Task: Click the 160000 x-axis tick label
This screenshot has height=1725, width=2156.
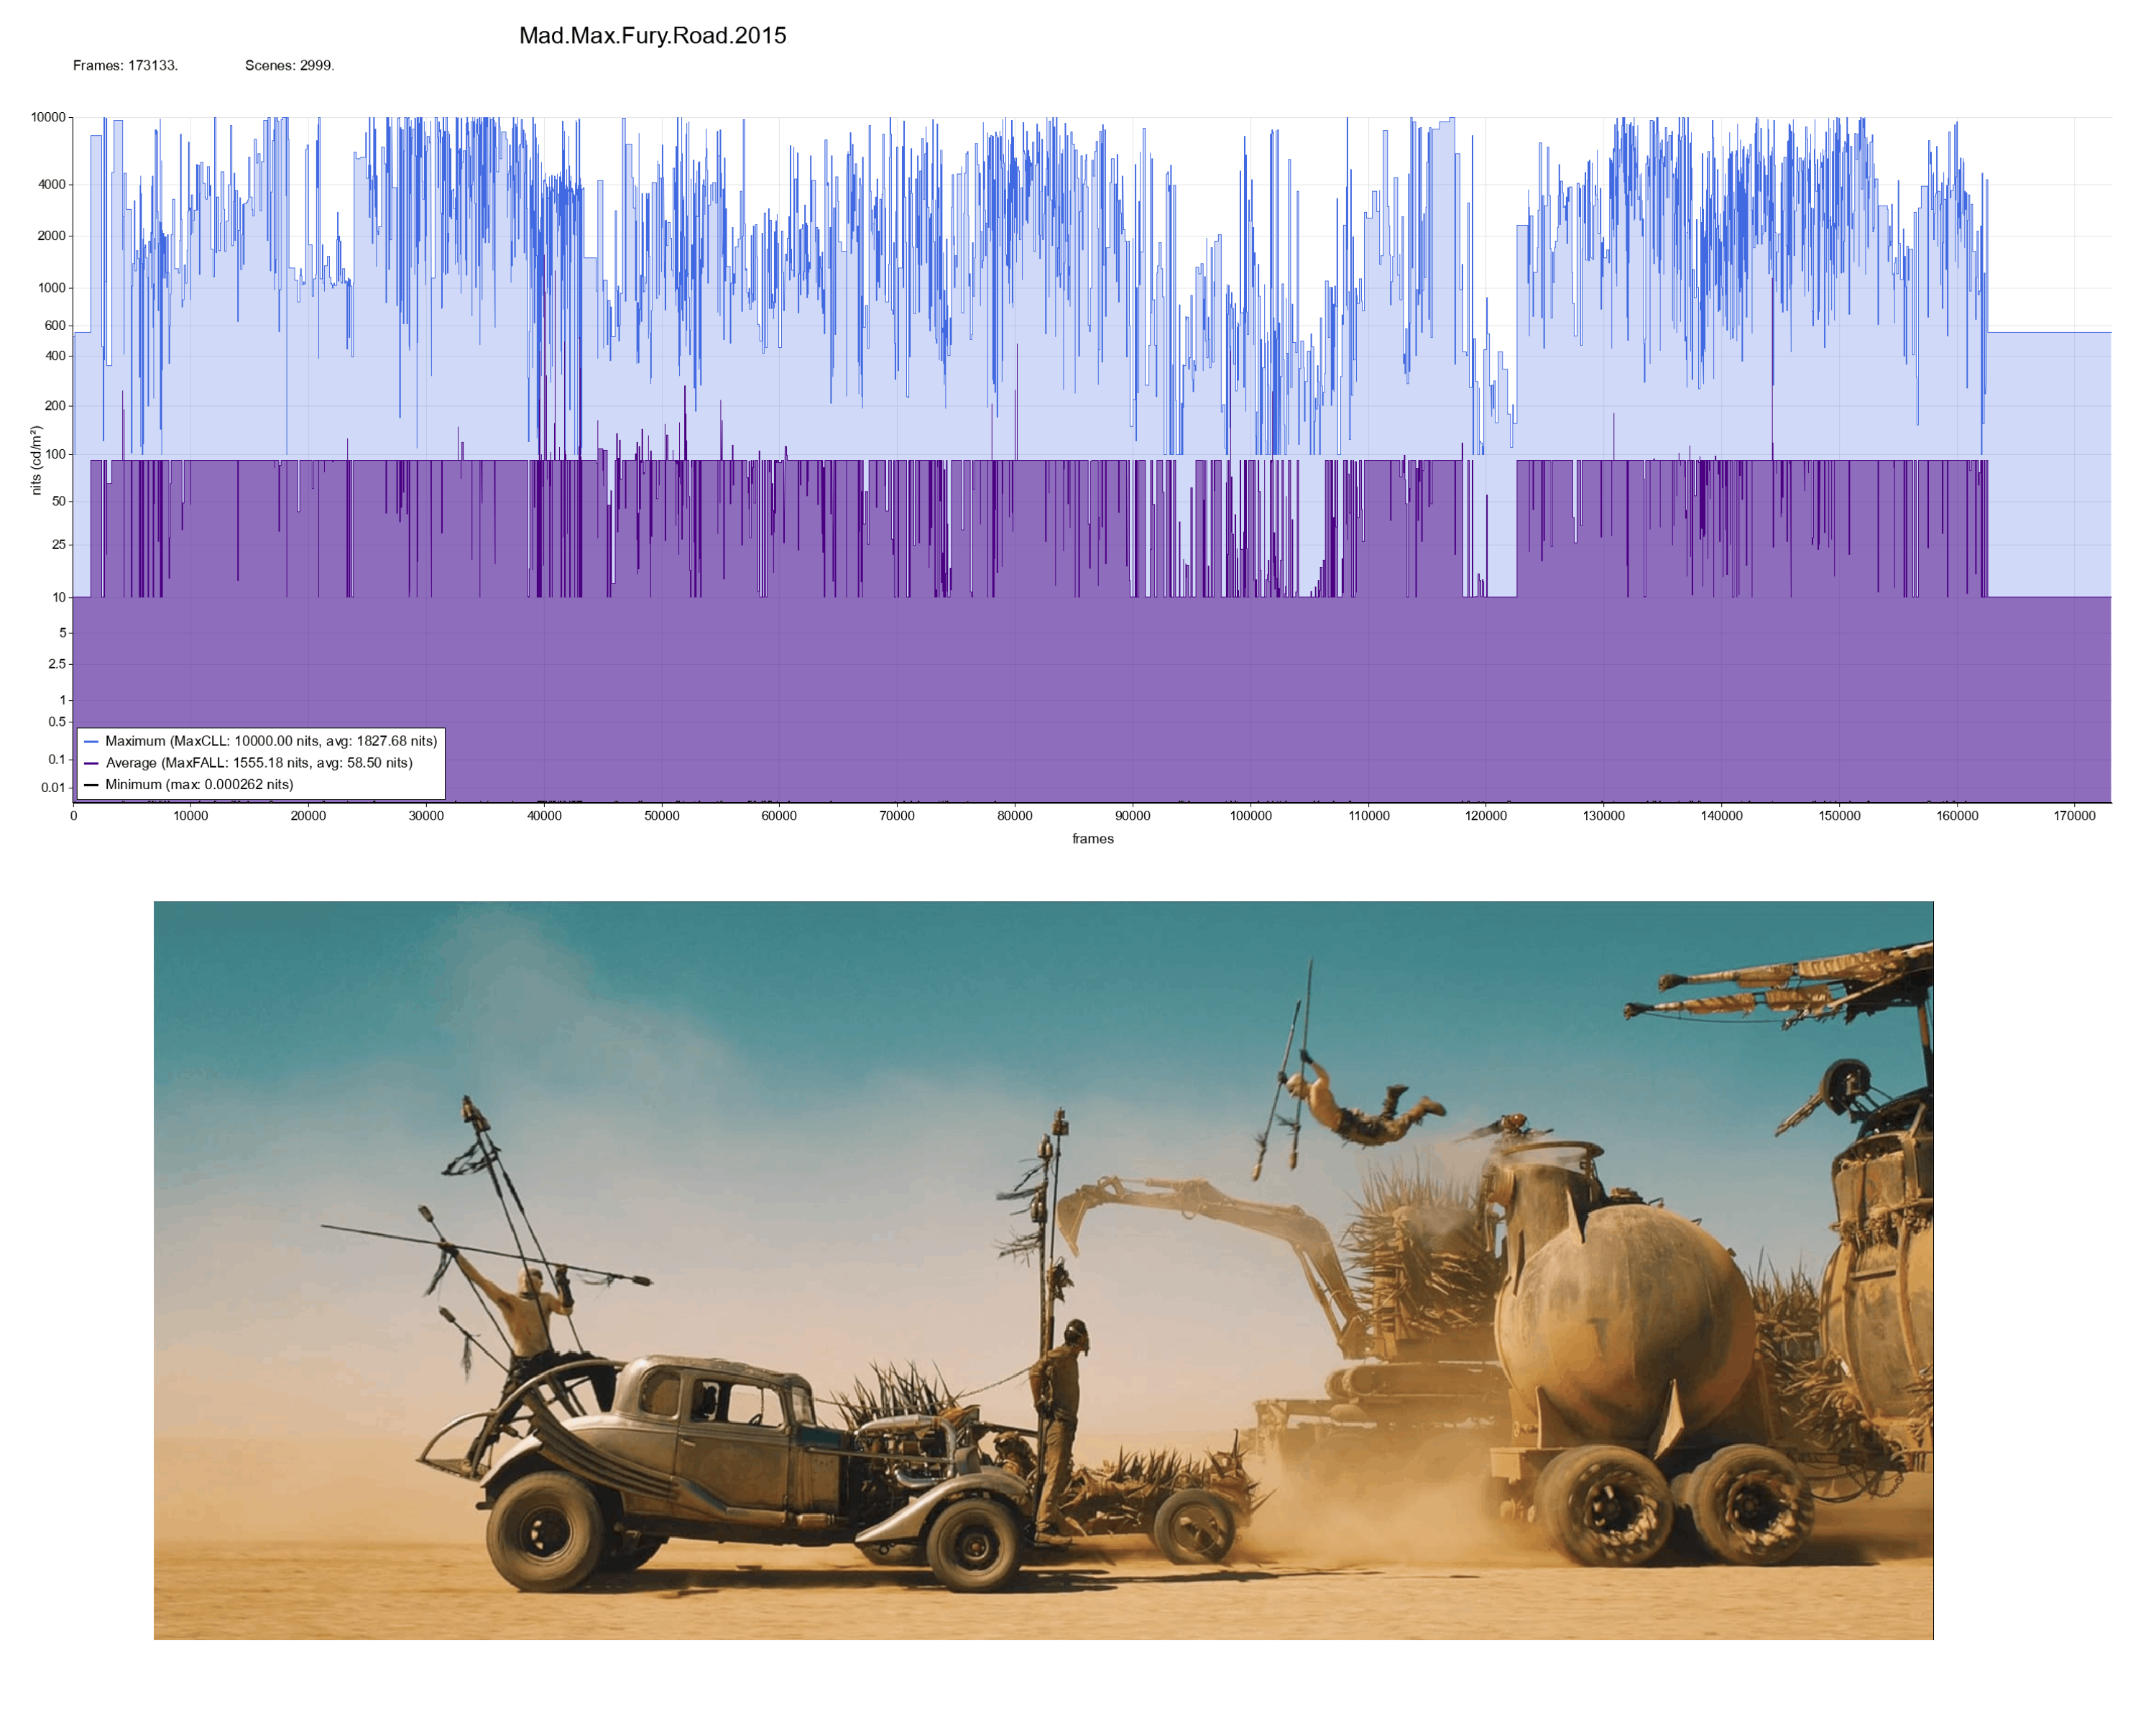Action: [1957, 816]
